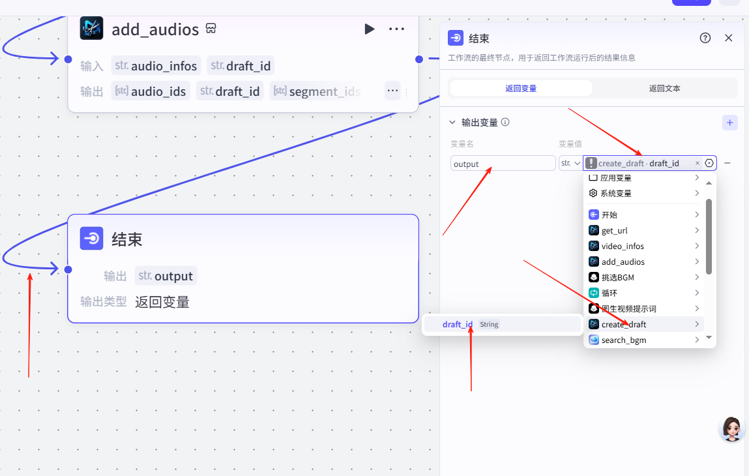Collapse the 输出变量 section
The width and height of the screenshot is (749, 476).
[x=452, y=122]
